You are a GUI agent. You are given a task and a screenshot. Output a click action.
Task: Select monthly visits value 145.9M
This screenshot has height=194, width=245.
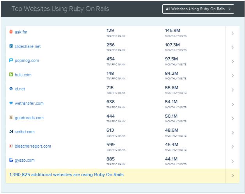tap(172, 30)
